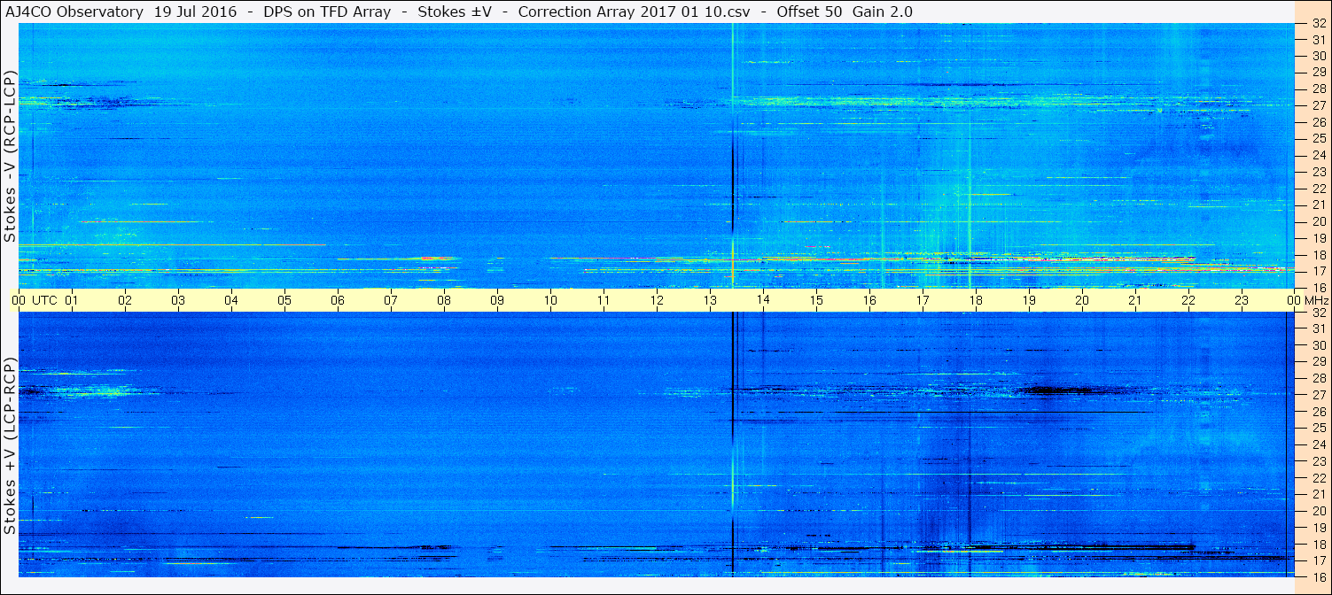
Task: Click the 'Stokes ±V' header label
Action: click(455, 12)
